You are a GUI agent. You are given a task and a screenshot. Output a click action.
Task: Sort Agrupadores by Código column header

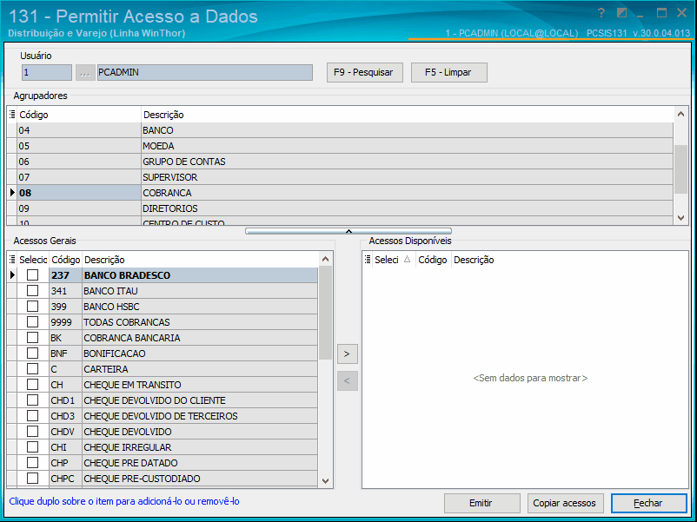point(79,115)
